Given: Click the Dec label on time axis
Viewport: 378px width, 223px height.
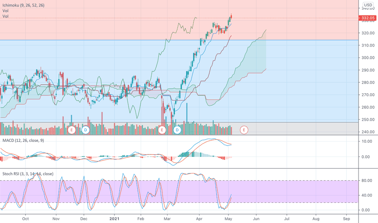Looking at the screenshot, I should 84,219.
